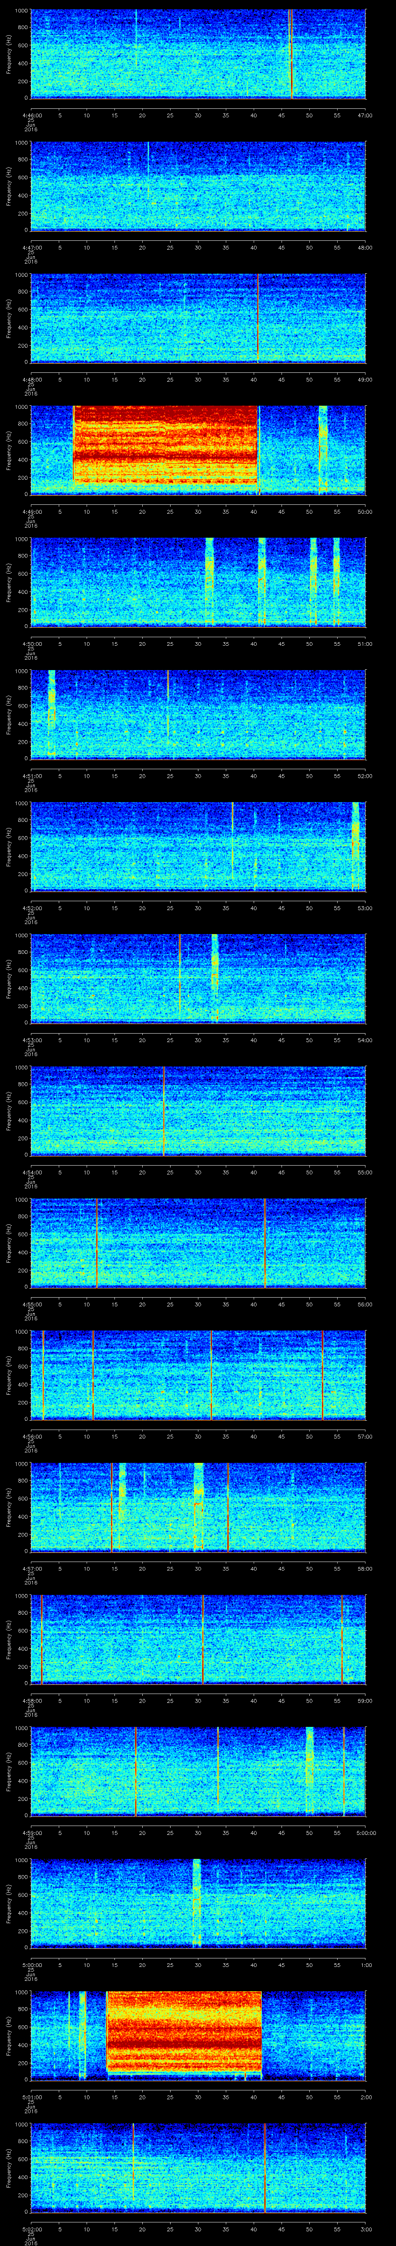The width and height of the screenshot is (396, 2246).
Task: Select red line near 35 seconds in 4:57 panel
Action: point(228,1507)
